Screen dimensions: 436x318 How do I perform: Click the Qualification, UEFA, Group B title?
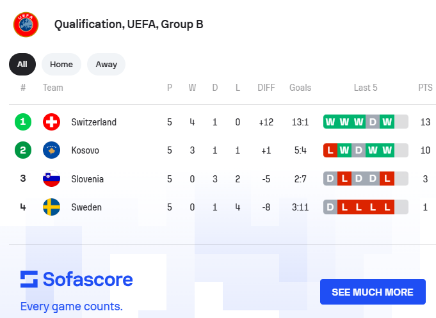tap(129, 25)
